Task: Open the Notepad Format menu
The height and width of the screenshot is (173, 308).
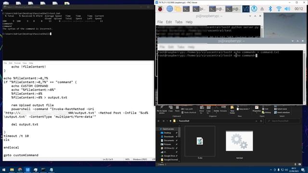Action: tap(17, 63)
